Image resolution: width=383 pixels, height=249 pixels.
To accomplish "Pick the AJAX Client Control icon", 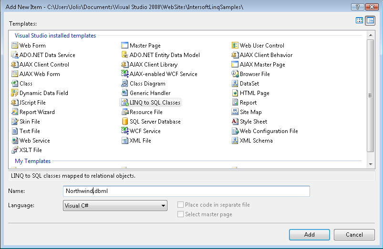I will 15,64.
